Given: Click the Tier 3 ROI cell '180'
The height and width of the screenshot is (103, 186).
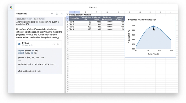Looking at the screenshot, I should click(x=119, y=27).
